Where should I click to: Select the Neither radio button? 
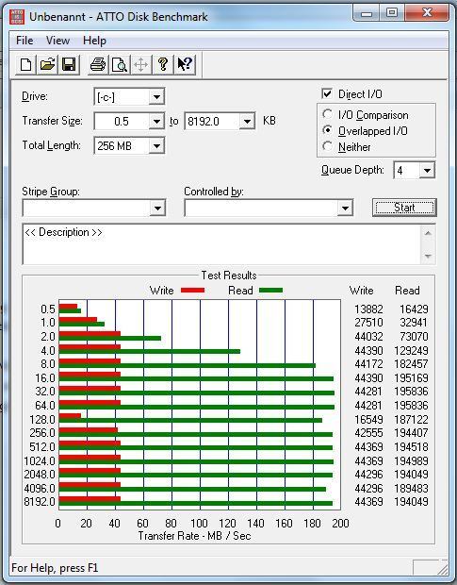click(327, 146)
